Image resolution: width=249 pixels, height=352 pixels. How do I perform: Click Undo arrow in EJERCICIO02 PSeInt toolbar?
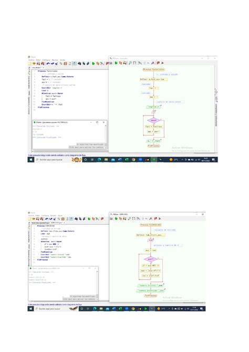[x=47, y=219]
